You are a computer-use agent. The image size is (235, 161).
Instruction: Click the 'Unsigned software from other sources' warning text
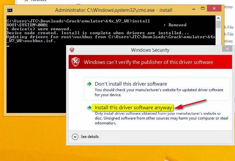pos(161,118)
